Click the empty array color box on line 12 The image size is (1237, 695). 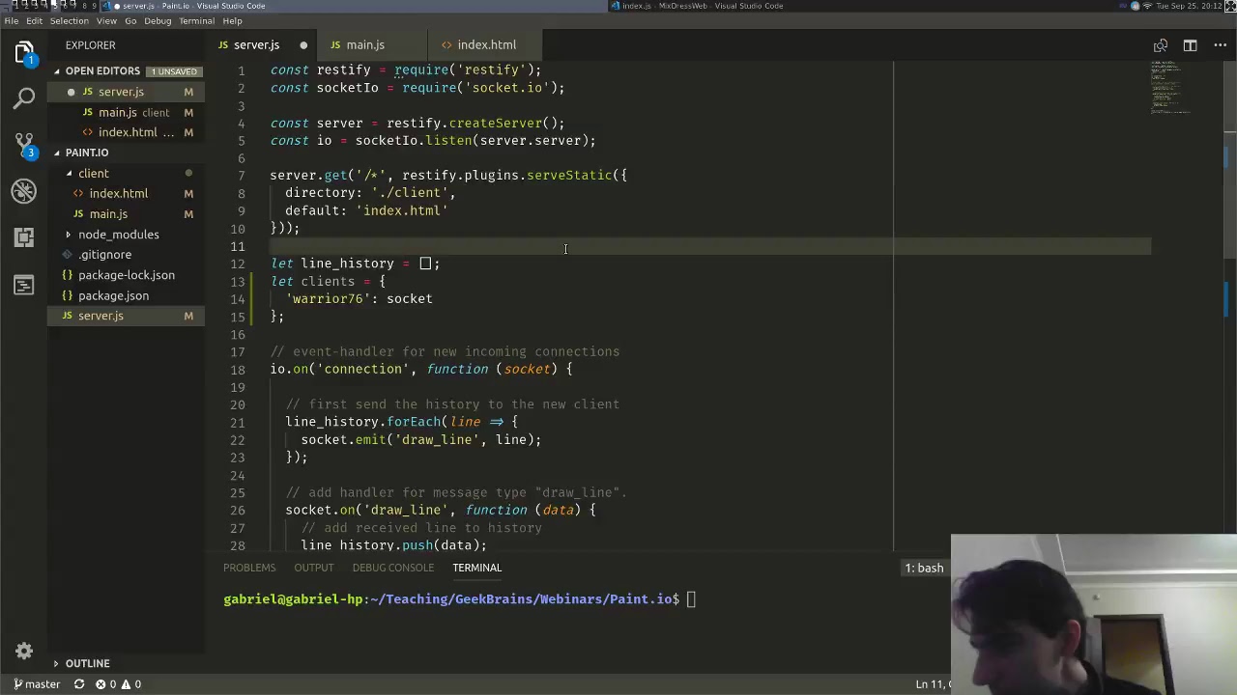(x=424, y=264)
